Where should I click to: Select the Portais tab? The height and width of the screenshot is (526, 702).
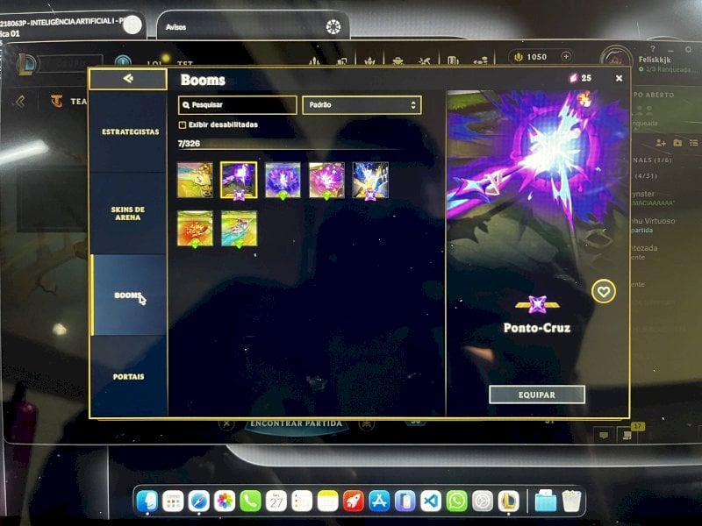(128, 377)
